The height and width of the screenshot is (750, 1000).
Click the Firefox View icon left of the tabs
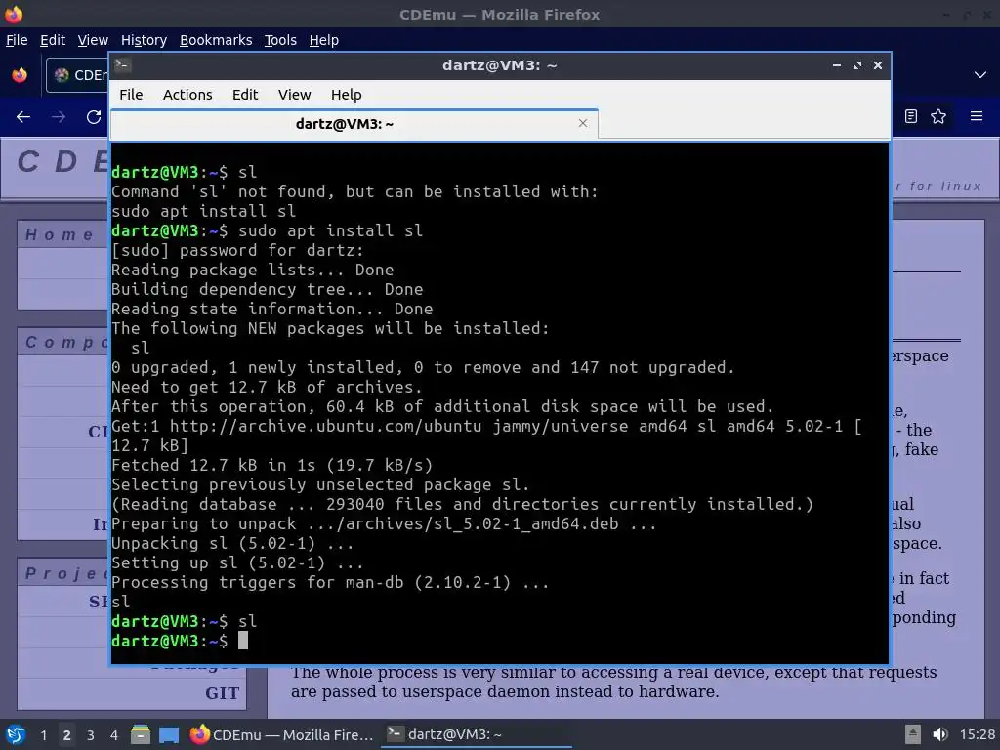[20, 75]
